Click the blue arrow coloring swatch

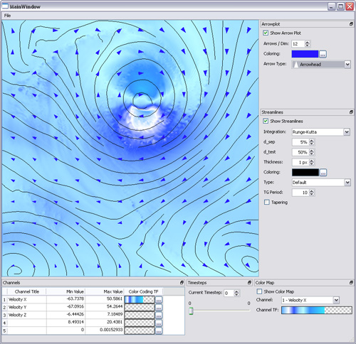pos(305,54)
